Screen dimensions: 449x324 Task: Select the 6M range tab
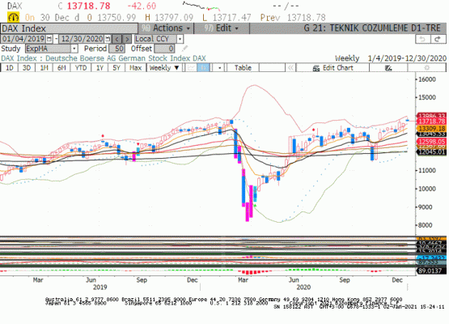(61, 68)
